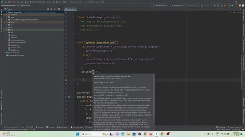Screen dimensions: 245x137
Task: Open the TODO tool window tab
Action: 30,127
